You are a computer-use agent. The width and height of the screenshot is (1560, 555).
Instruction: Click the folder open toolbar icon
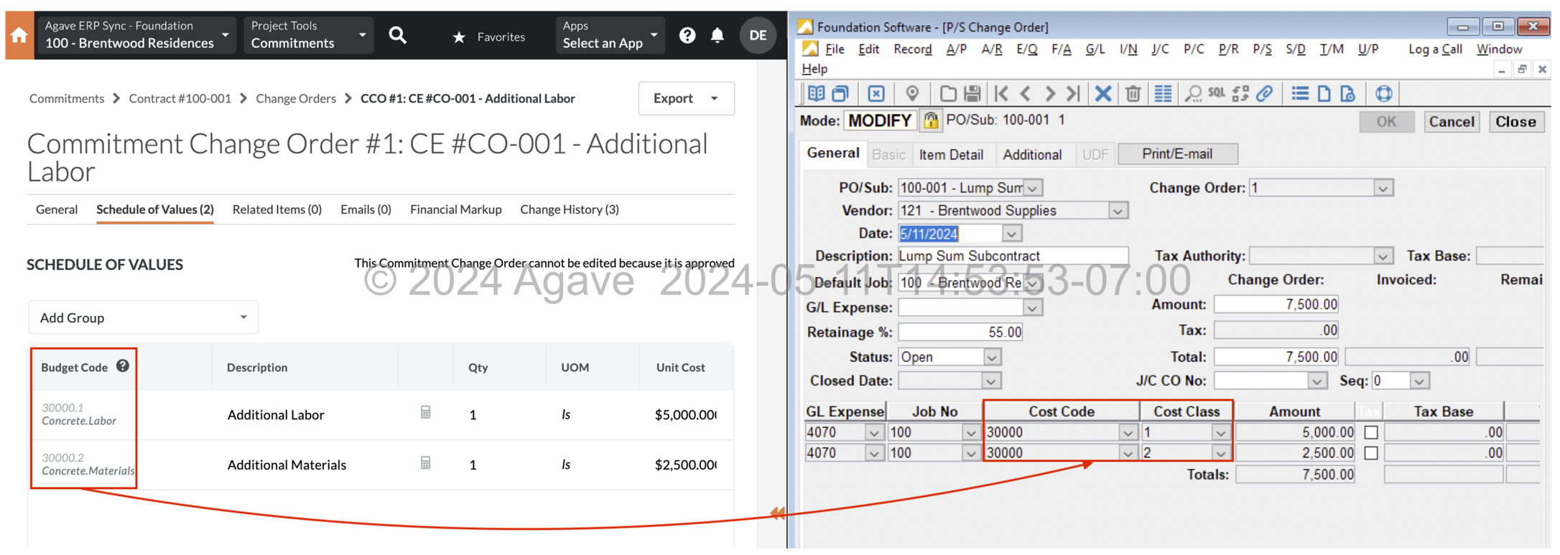948,93
